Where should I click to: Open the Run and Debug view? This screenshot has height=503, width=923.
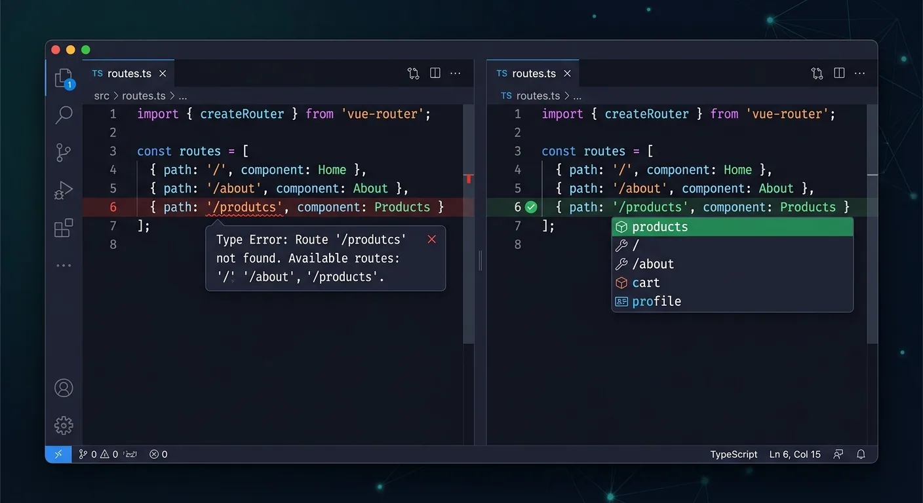[x=63, y=190]
